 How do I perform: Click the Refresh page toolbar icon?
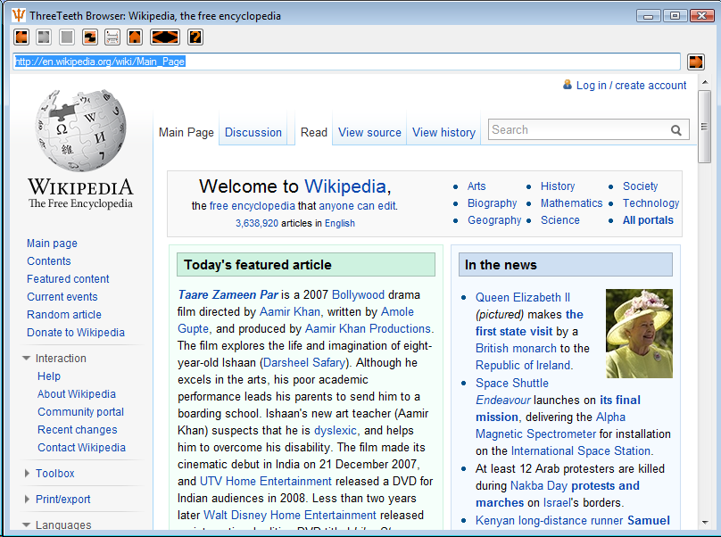pyautogui.click(x=89, y=37)
